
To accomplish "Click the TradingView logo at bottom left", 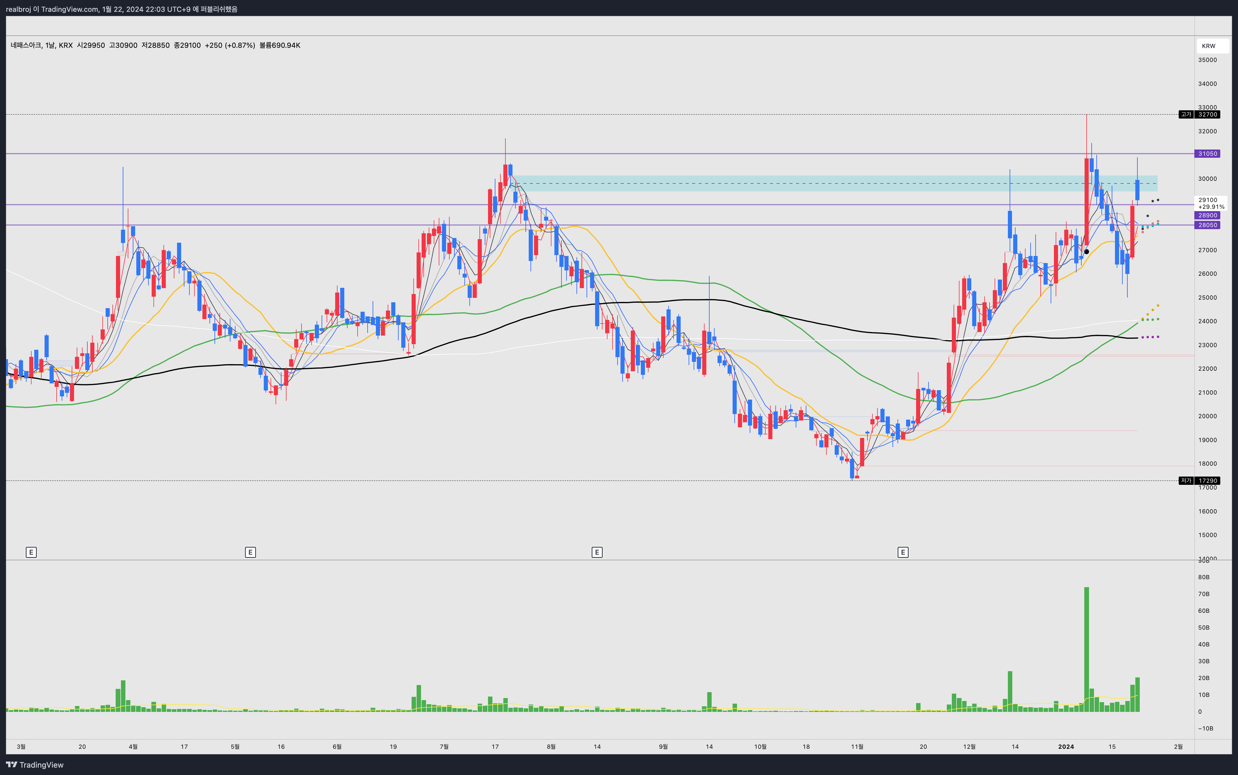I will tap(35, 765).
